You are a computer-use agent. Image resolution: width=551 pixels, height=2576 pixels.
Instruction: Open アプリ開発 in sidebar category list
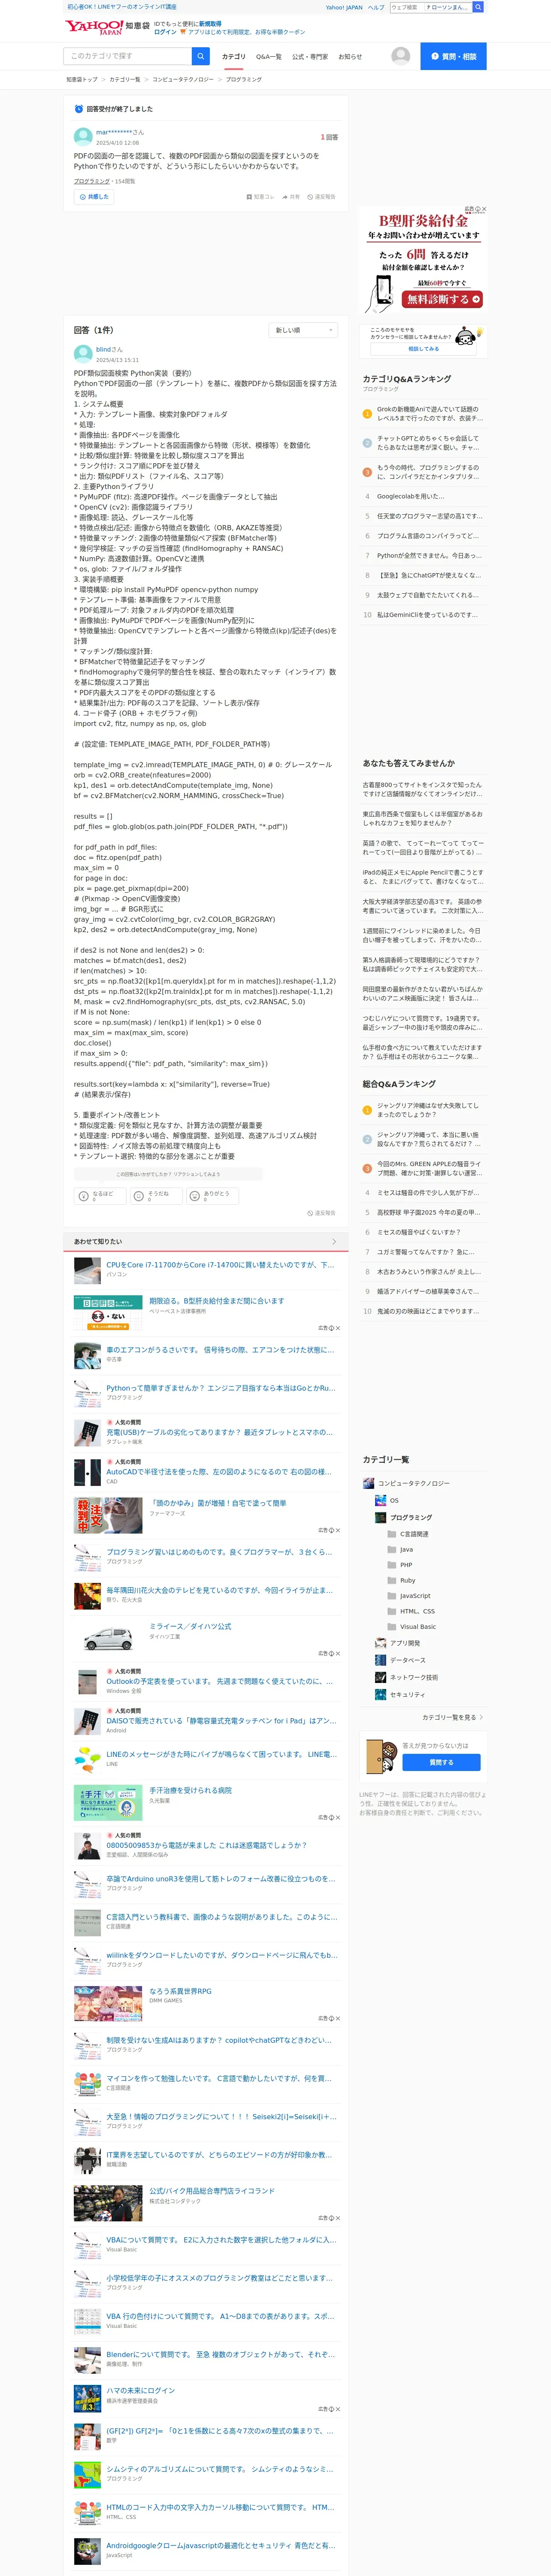click(x=405, y=1643)
